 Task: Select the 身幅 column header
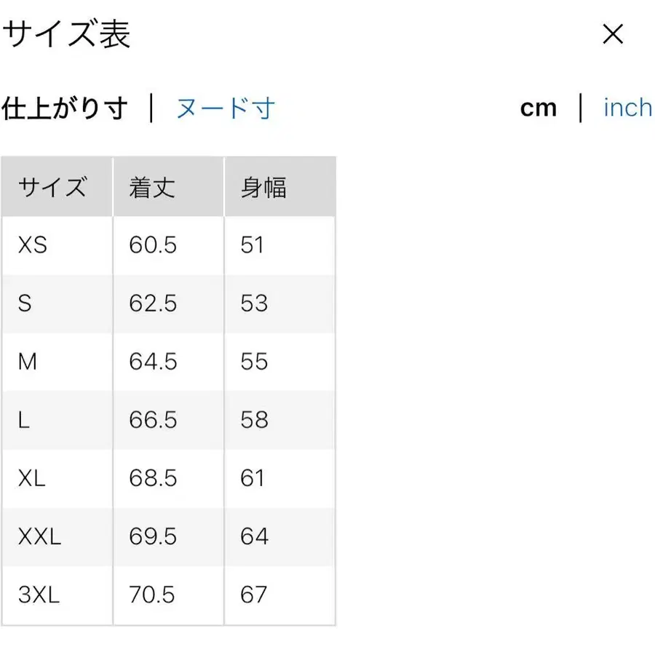click(x=263, y=186)
